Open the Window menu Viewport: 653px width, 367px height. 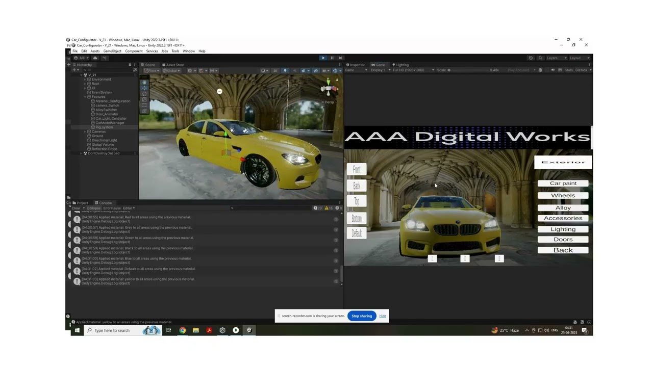tap(189, 51)
